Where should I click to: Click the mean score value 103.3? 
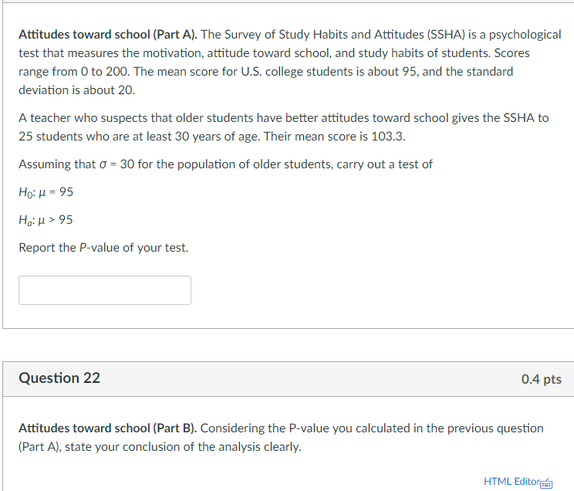(388, 137)
